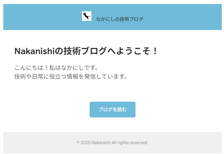The width and height of the screenshot is (224, 154).
Task: Click 技術ブログ in the header title
Action: (x=131, y=19)
